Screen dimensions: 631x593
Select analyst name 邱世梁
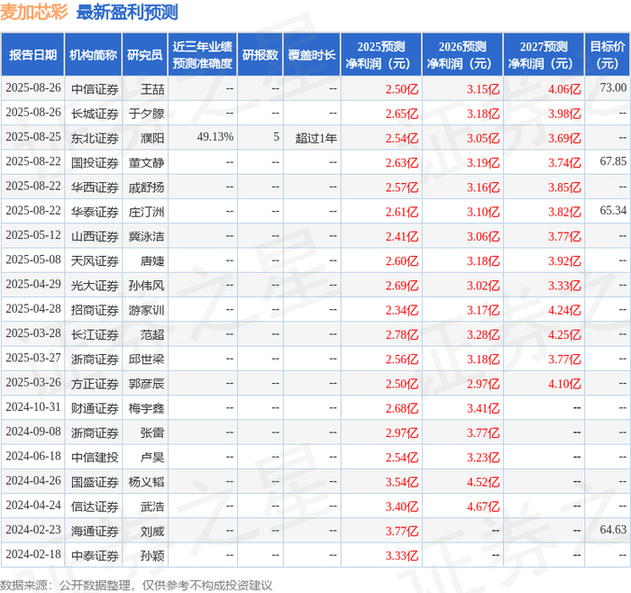[x=146, y=359]
